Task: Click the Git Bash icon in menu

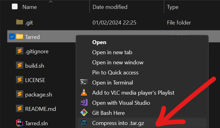Action: [84, 113]
